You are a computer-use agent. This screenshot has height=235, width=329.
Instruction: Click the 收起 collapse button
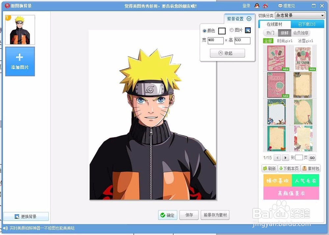(x=227, y=53)
